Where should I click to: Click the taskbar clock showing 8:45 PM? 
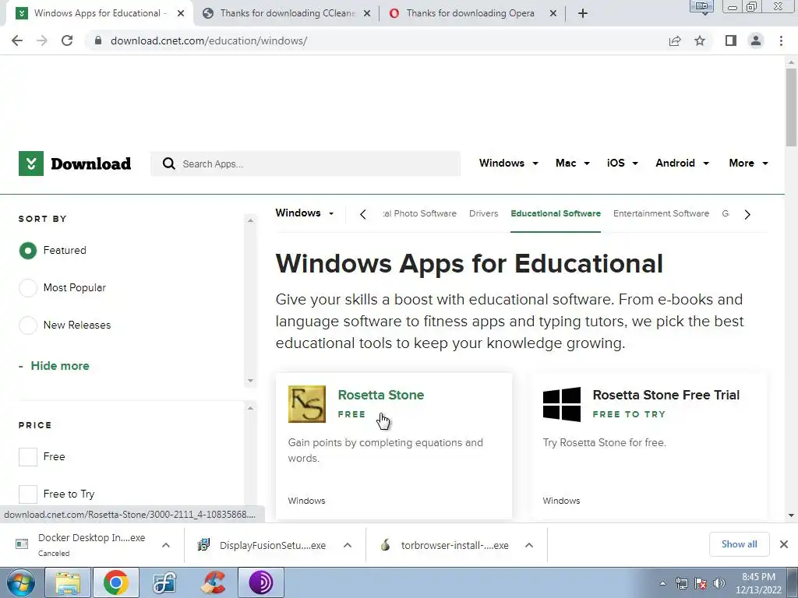(x=758, y=583)
